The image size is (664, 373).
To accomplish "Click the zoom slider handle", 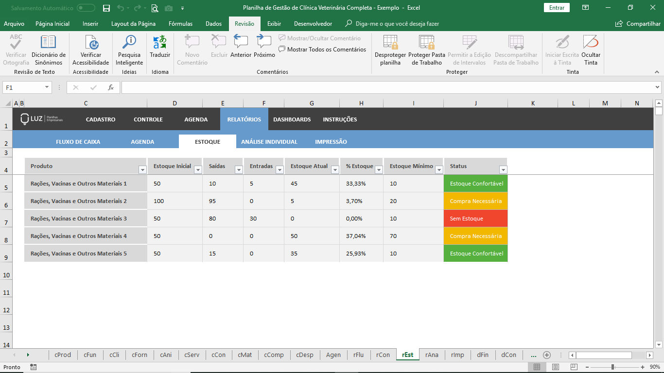I will (613, 367).
